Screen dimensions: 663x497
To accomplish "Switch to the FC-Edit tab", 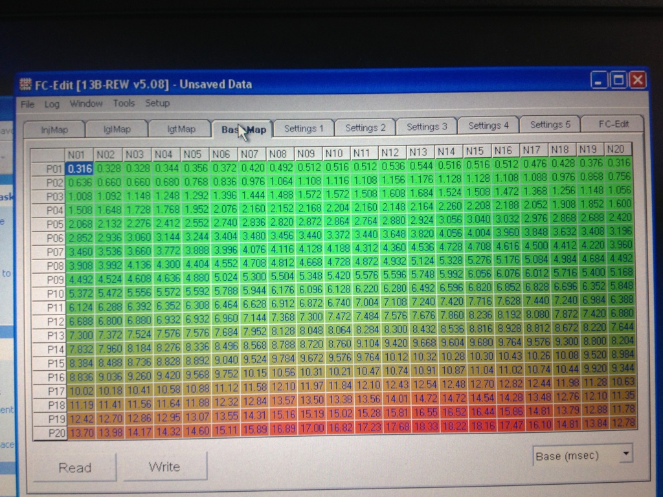I will point(613,124).
